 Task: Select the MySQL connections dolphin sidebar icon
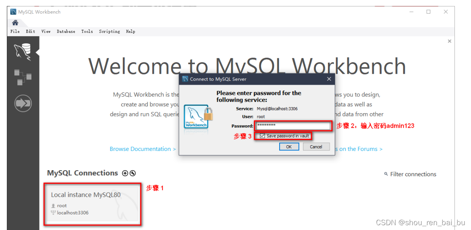point(23,52)
